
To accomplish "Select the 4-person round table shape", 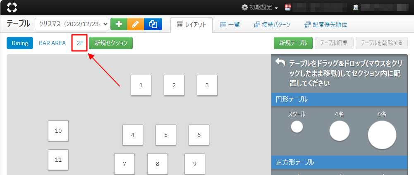I will (x=339, y=131).
